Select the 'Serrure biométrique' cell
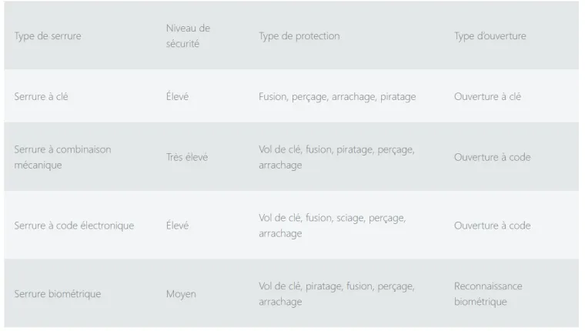The width and height of the screenshot is (585, 331). click(58, 294)
